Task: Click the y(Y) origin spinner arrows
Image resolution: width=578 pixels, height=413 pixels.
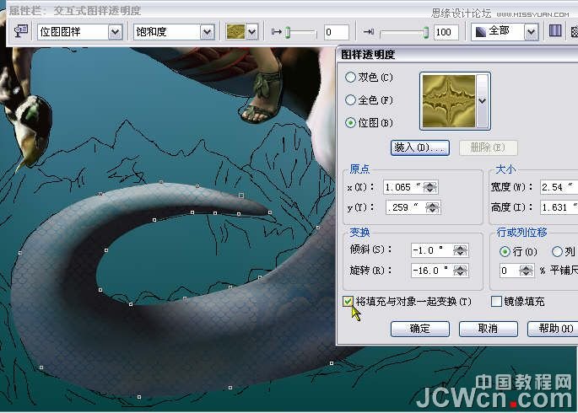Action: pos(432,207)
